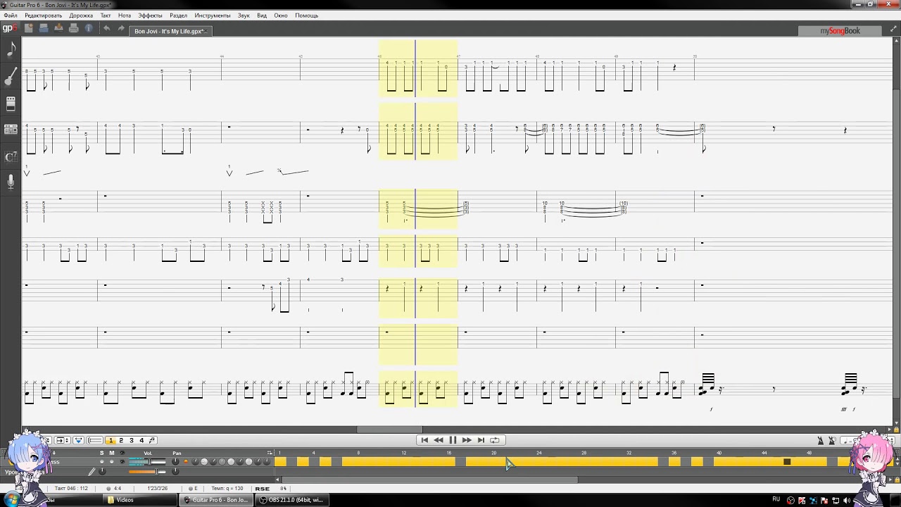Open OBS 21.1.0 in the taskbar

pos(291,500)
